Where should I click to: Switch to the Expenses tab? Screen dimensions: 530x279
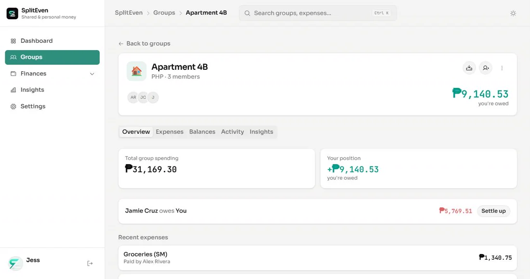pyautogui.click(x=170, y=132)
